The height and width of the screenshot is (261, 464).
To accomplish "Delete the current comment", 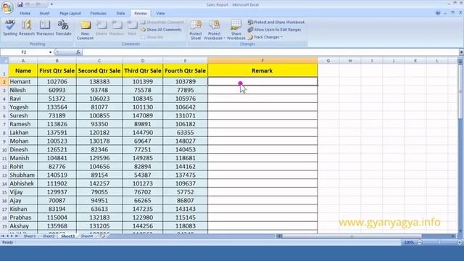I will click(101, 28).
